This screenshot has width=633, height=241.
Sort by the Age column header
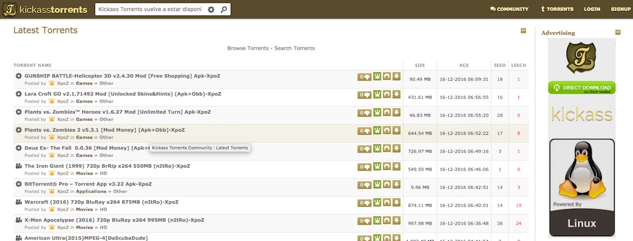pyautogui.click(x=464, y=65)
